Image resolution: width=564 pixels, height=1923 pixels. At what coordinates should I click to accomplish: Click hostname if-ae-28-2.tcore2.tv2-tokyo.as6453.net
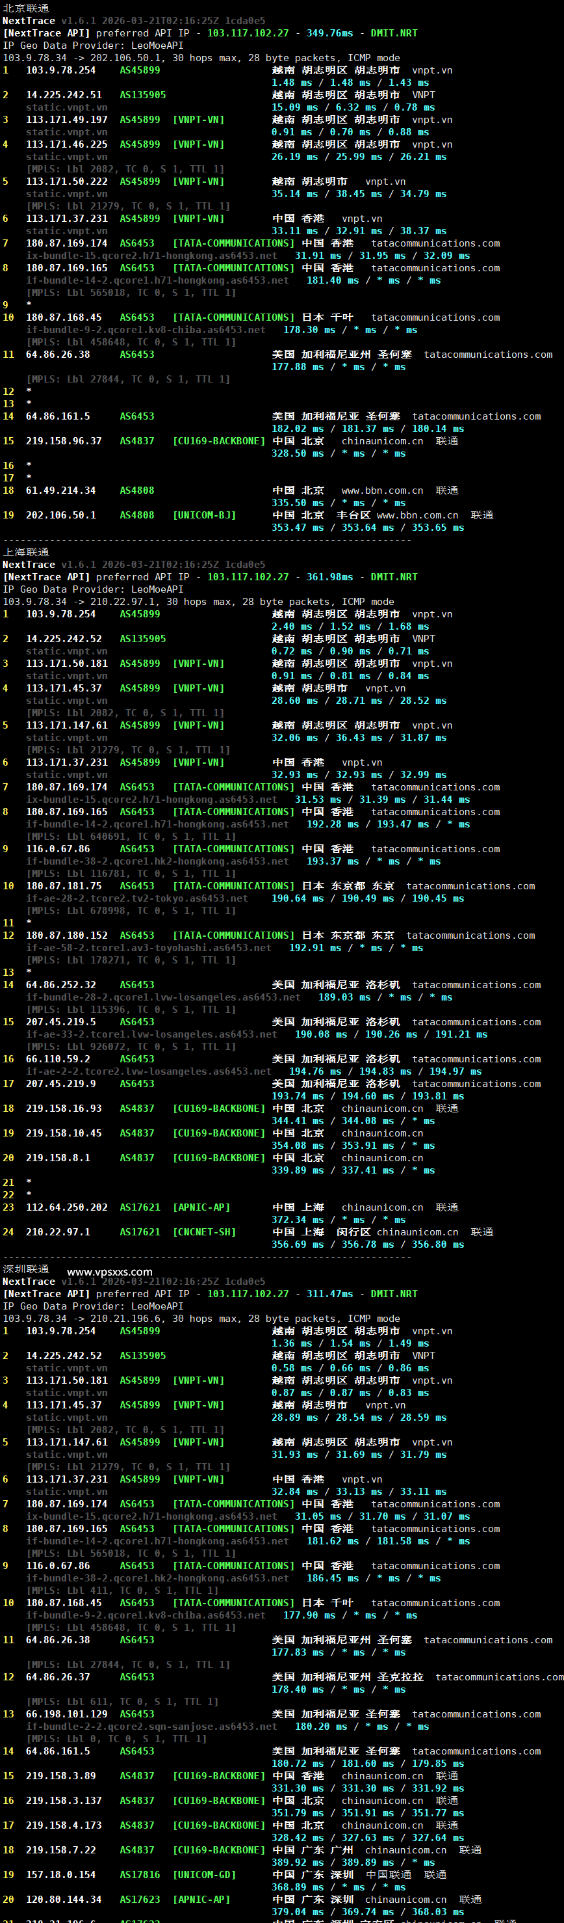(x=137, y=899)
